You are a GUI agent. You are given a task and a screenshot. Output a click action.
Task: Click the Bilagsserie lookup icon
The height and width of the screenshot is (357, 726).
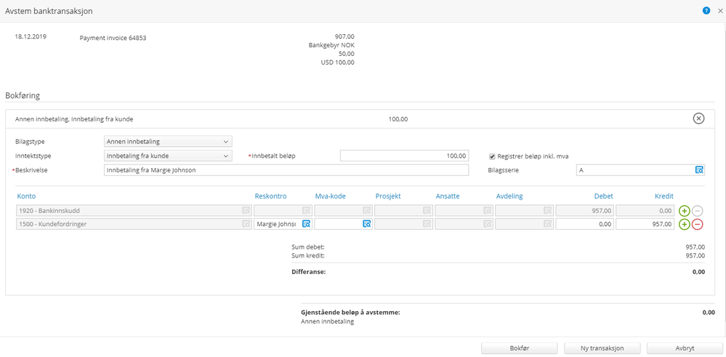coord(699,170)
